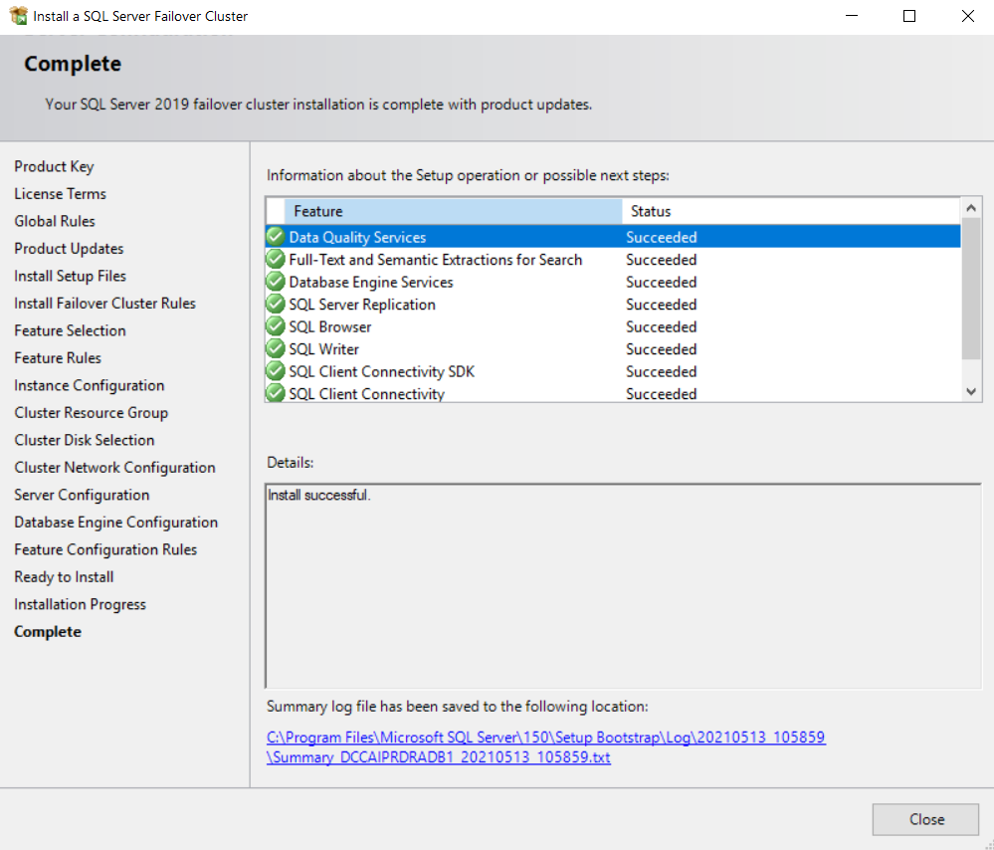Click the feature list scroll up arrow

coord(970,208)
